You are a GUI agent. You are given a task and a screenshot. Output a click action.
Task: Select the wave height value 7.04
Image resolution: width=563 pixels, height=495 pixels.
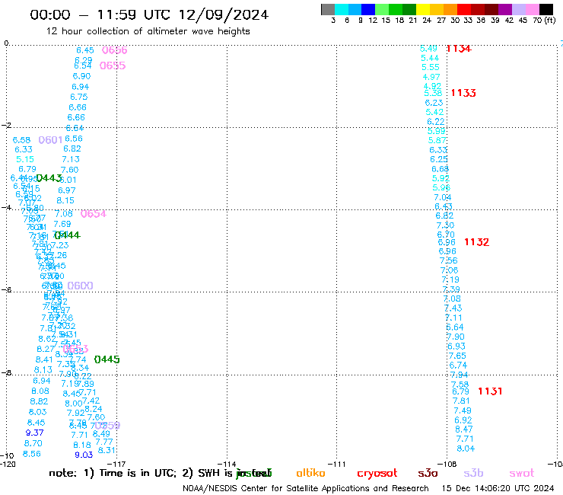pos(443,198)
